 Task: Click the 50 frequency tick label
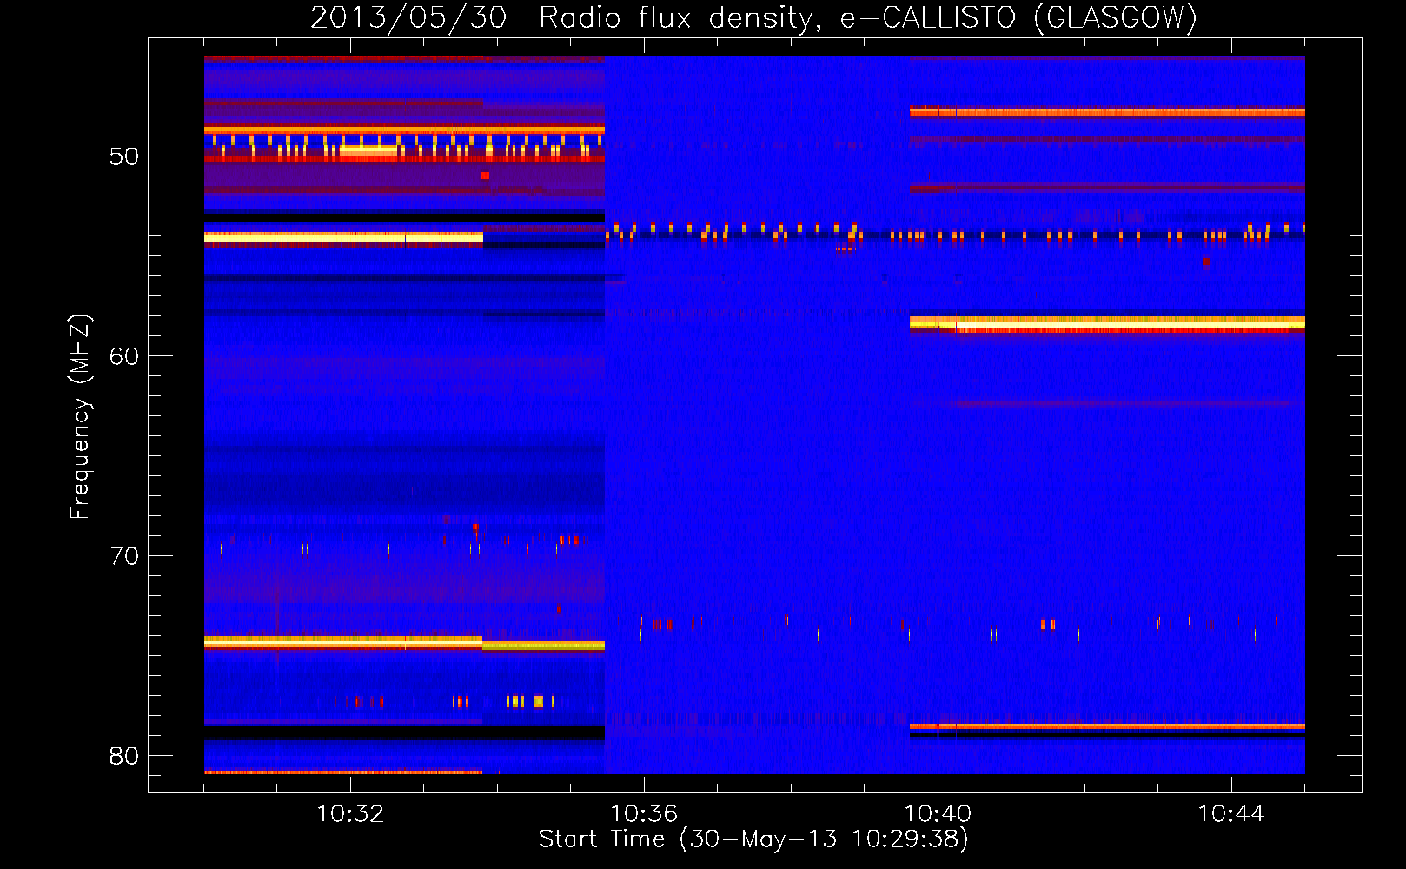[x=124, y=156]
